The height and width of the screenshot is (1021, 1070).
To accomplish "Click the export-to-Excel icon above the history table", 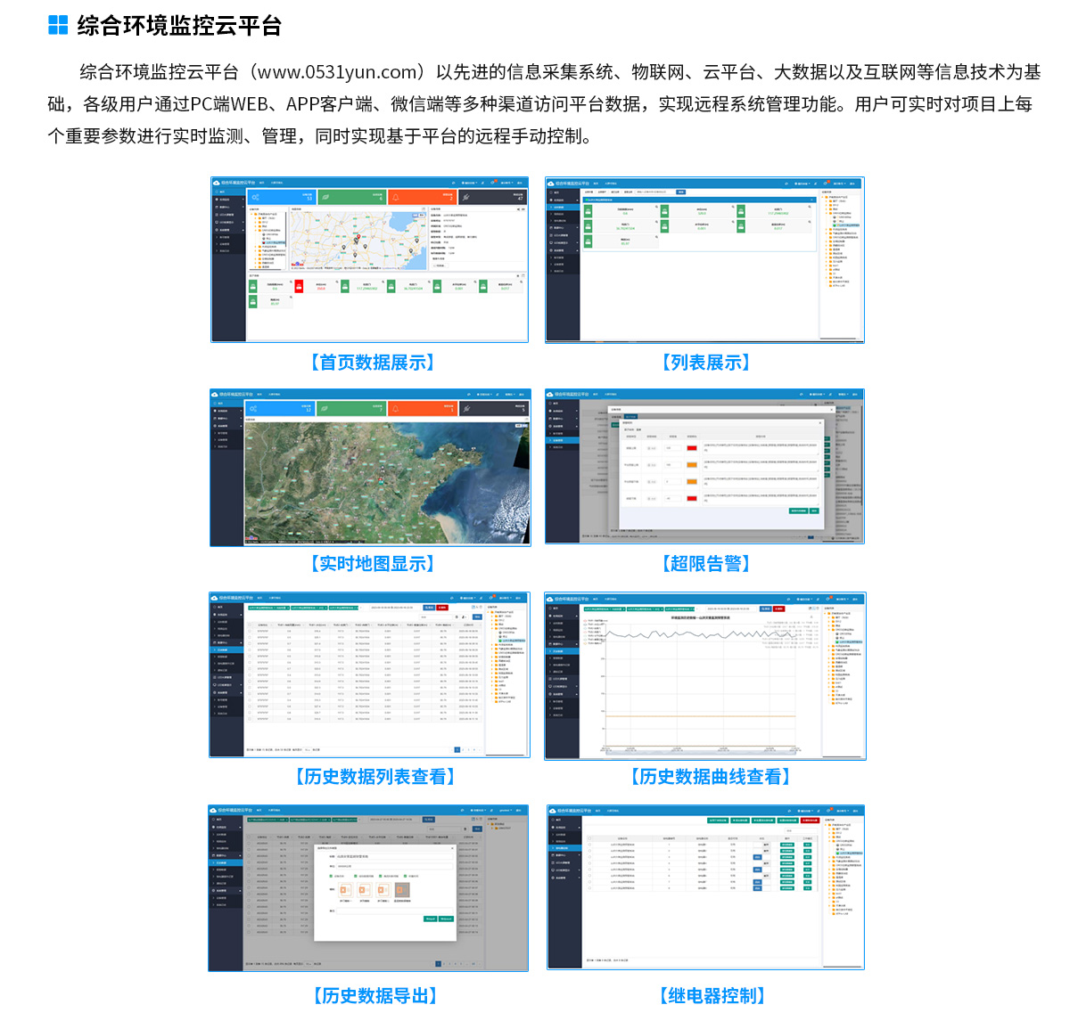I will click(x=473, y=606).
